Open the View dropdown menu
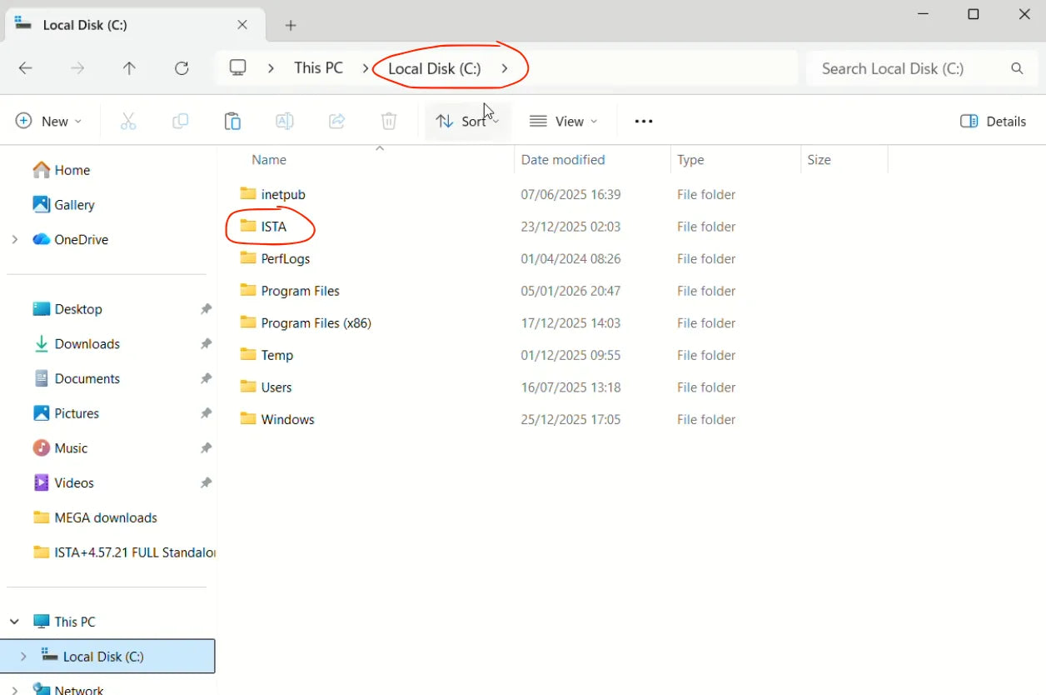Image resolution: width=1046 pixels, height=695 pixels. [564, 121]
